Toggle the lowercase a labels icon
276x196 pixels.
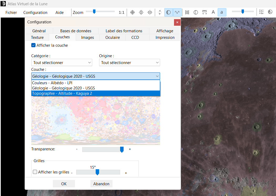tap(222, 12)
